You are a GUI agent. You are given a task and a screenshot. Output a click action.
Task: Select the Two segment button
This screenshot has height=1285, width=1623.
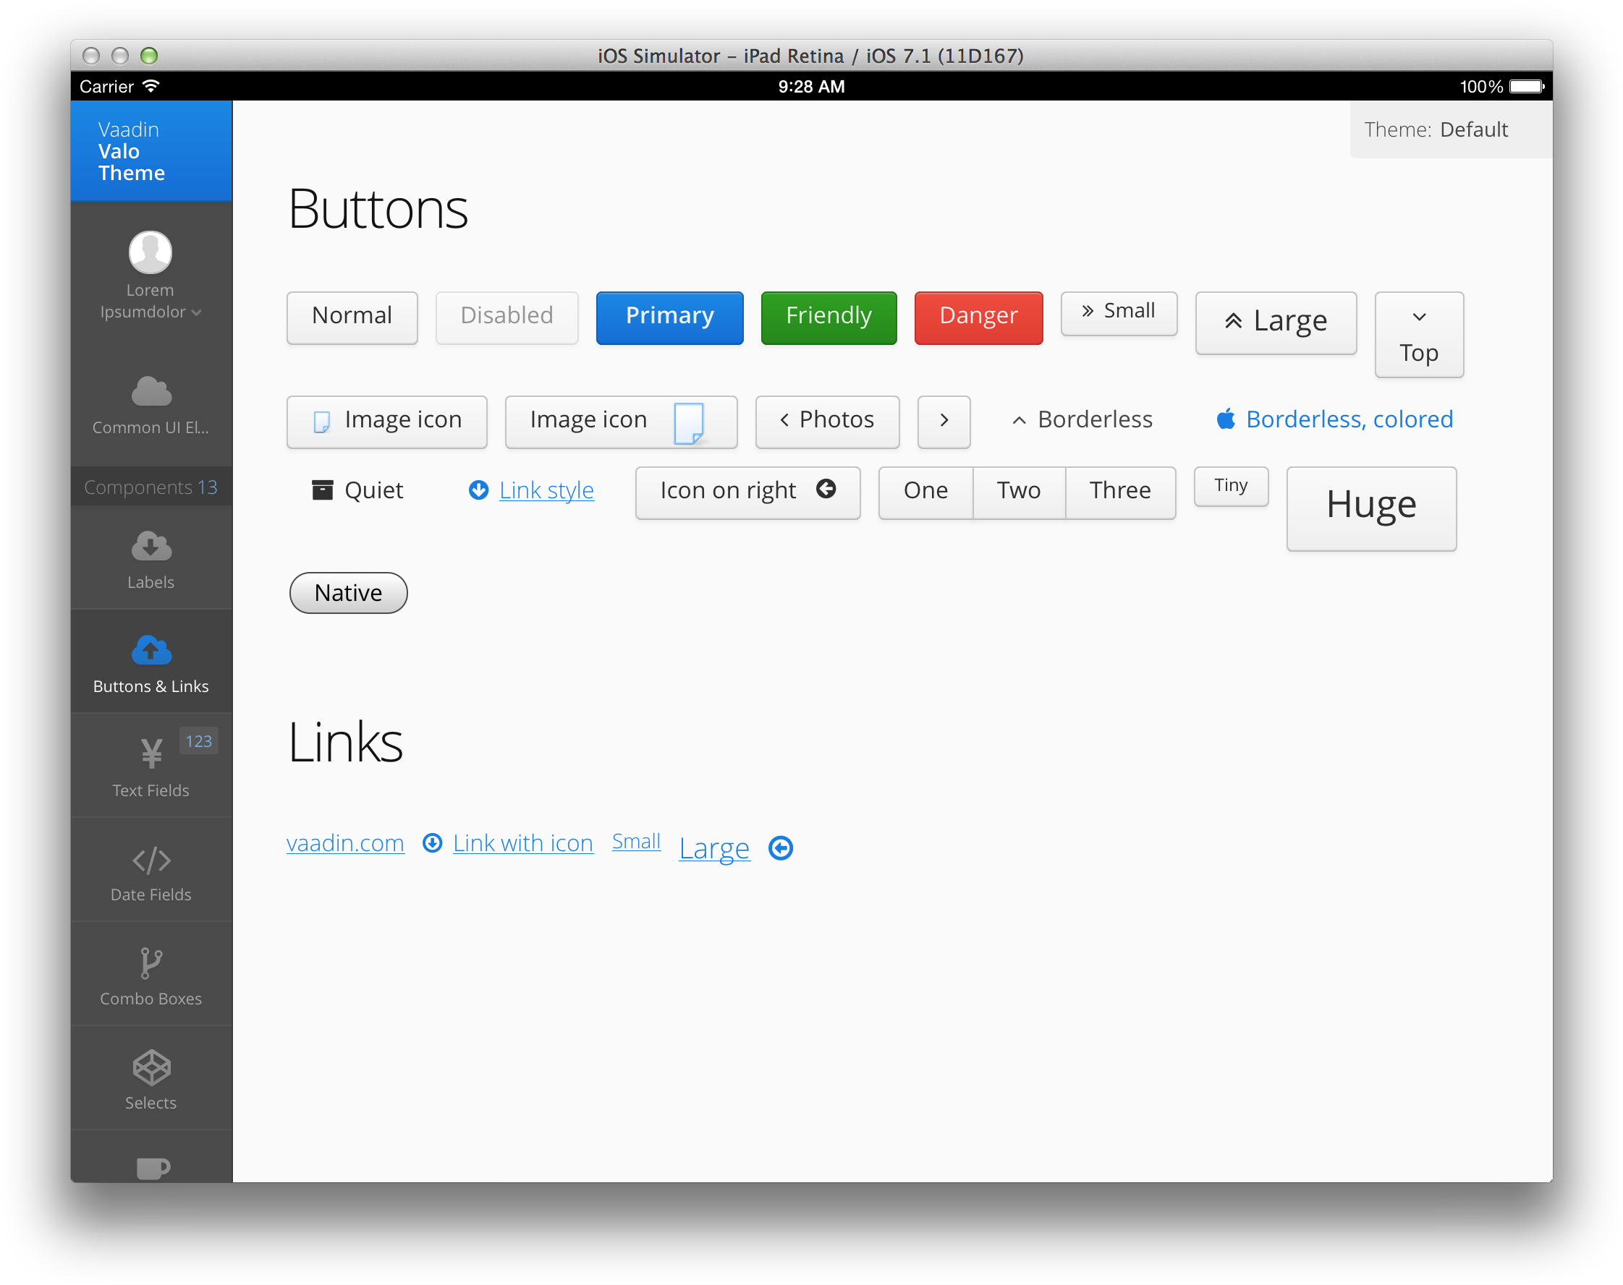[1019, 491]
